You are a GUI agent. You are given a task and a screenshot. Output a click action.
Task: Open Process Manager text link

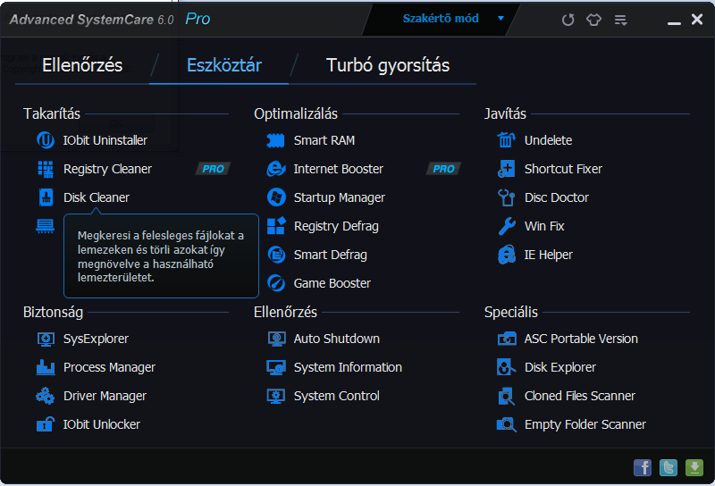(x=109, y=367)
